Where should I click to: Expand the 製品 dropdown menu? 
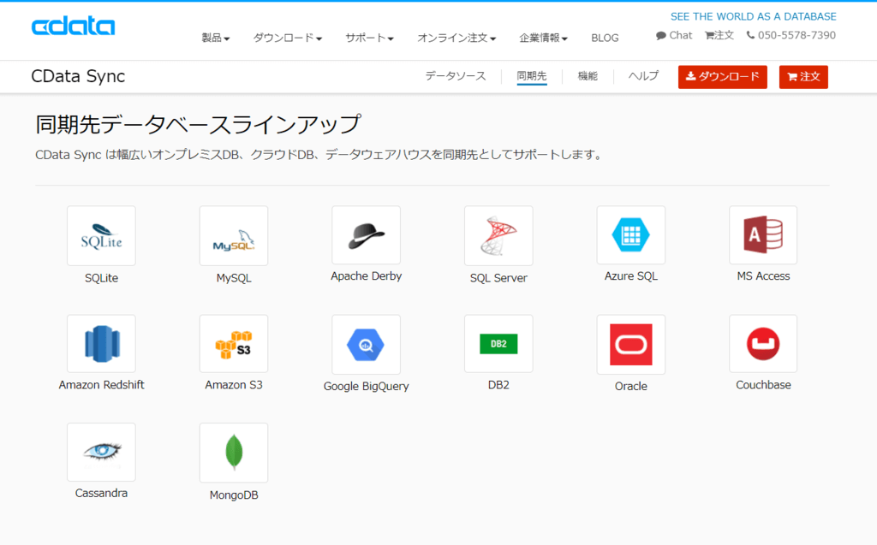215,38
